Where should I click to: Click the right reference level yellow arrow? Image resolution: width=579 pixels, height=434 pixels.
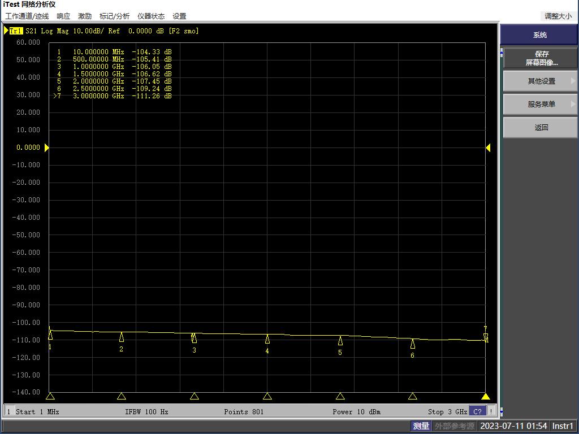(488, 147)
